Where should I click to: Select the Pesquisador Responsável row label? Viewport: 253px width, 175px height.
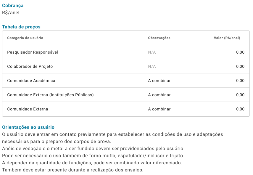33,52
